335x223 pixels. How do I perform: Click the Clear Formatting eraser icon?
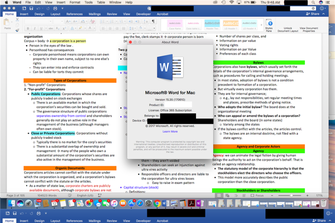point(92,21)
